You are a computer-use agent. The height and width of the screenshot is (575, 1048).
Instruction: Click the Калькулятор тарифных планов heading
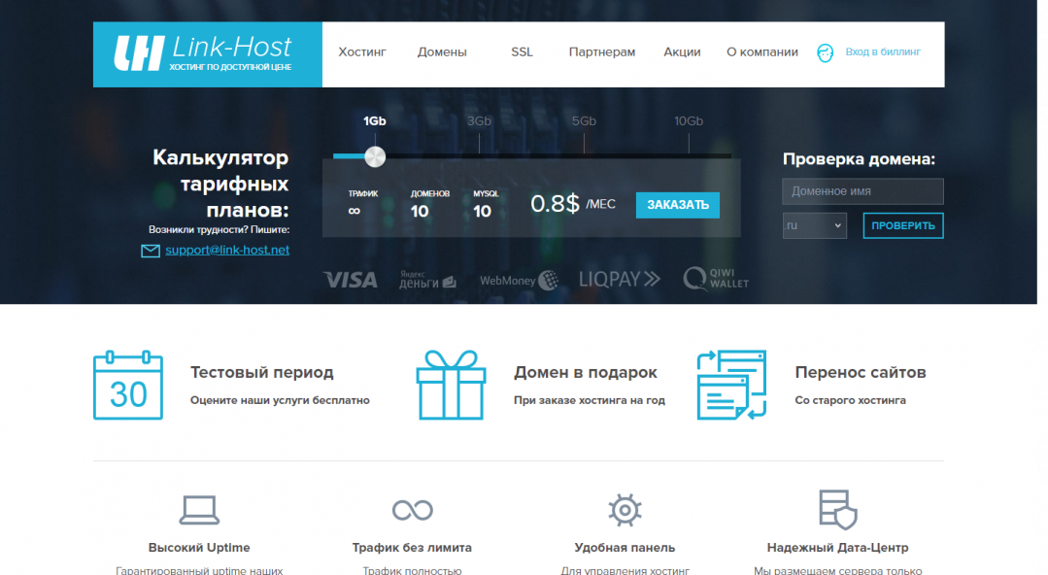[220, 184]
